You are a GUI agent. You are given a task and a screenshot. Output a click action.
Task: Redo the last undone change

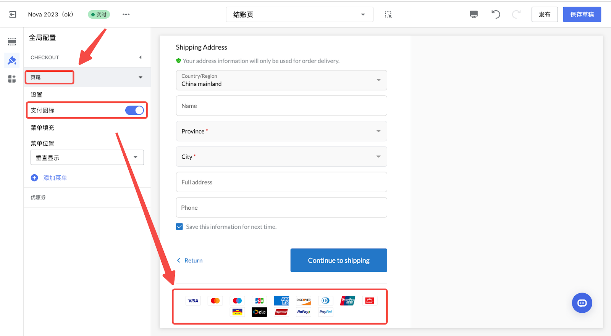tap(516, 14)
